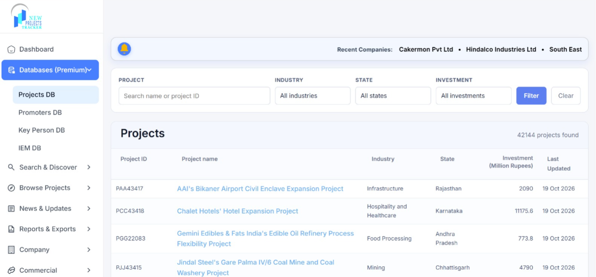This screenshot has width=596, height=277.
Task: Click the Commercial handshake icon
Action: click(x=11, y=270)
